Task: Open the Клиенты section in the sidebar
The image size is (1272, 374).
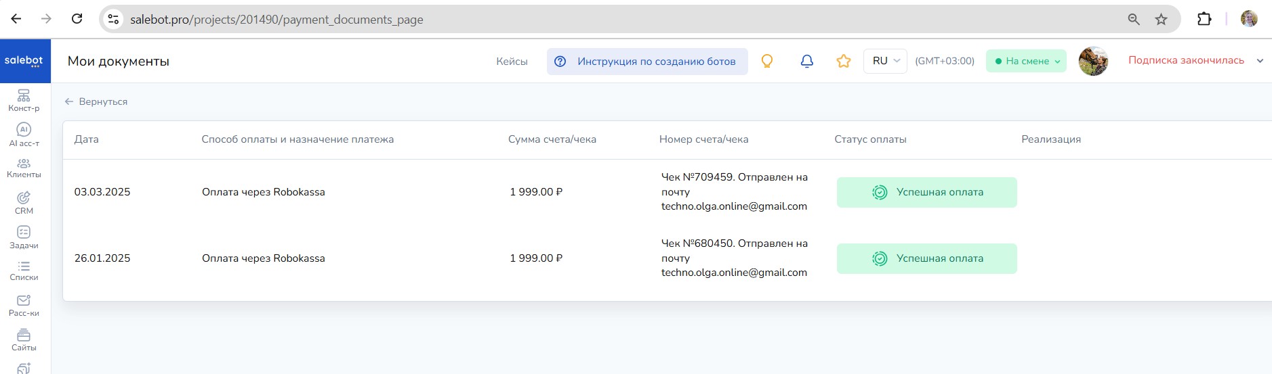Action: (24, 168)
